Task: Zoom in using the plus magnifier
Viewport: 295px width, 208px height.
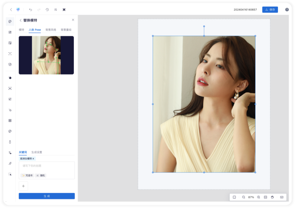Action: coord(258,197)
